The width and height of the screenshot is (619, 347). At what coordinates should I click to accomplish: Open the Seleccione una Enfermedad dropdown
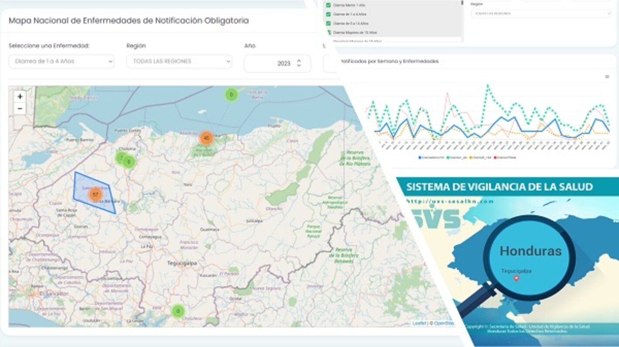61,62
